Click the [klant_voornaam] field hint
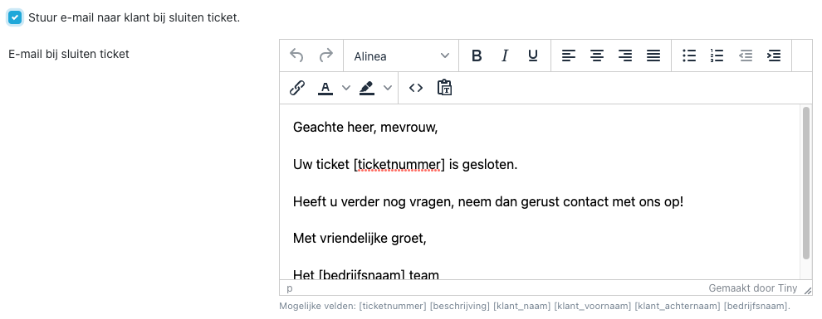The width and height of the screenshot is (822, 319). (x=592, y=306)
